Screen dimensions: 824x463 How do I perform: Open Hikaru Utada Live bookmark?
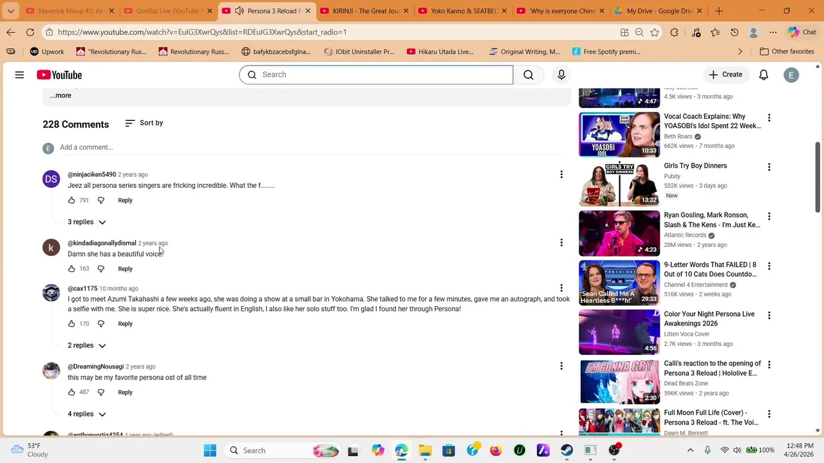tap(440, 51)
